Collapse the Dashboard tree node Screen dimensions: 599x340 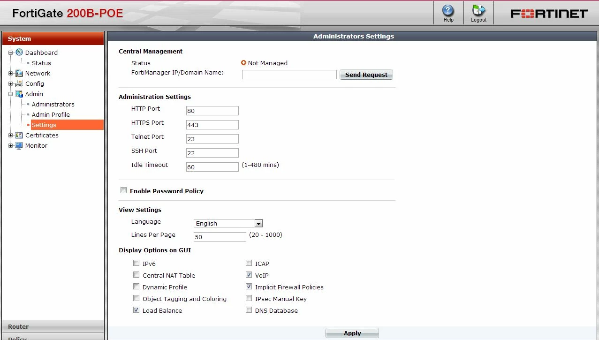pyautogui.click(x=11, y=53)
